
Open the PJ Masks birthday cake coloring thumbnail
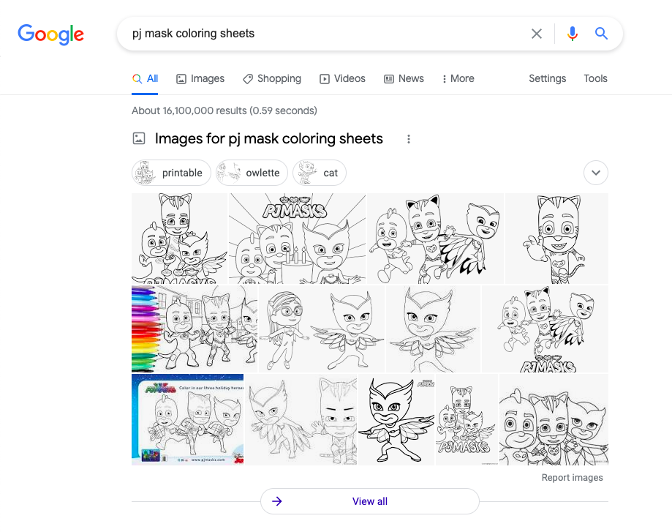click(x=297, y=239)
